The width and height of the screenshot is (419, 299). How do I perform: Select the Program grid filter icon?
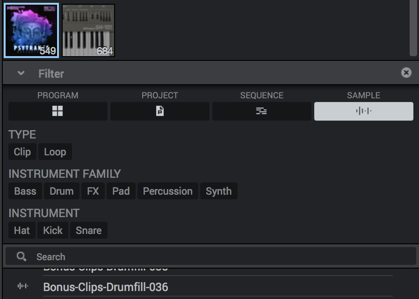click(x=58, y=111)
